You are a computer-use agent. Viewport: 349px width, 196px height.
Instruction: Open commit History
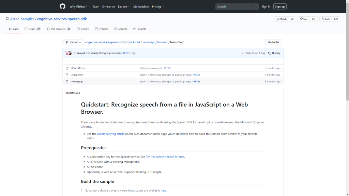[x=274, y=53]
